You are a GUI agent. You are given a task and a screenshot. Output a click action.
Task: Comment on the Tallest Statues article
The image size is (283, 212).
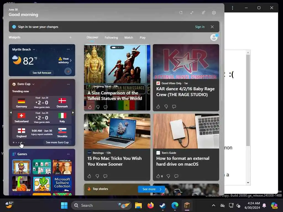(106, 107)
